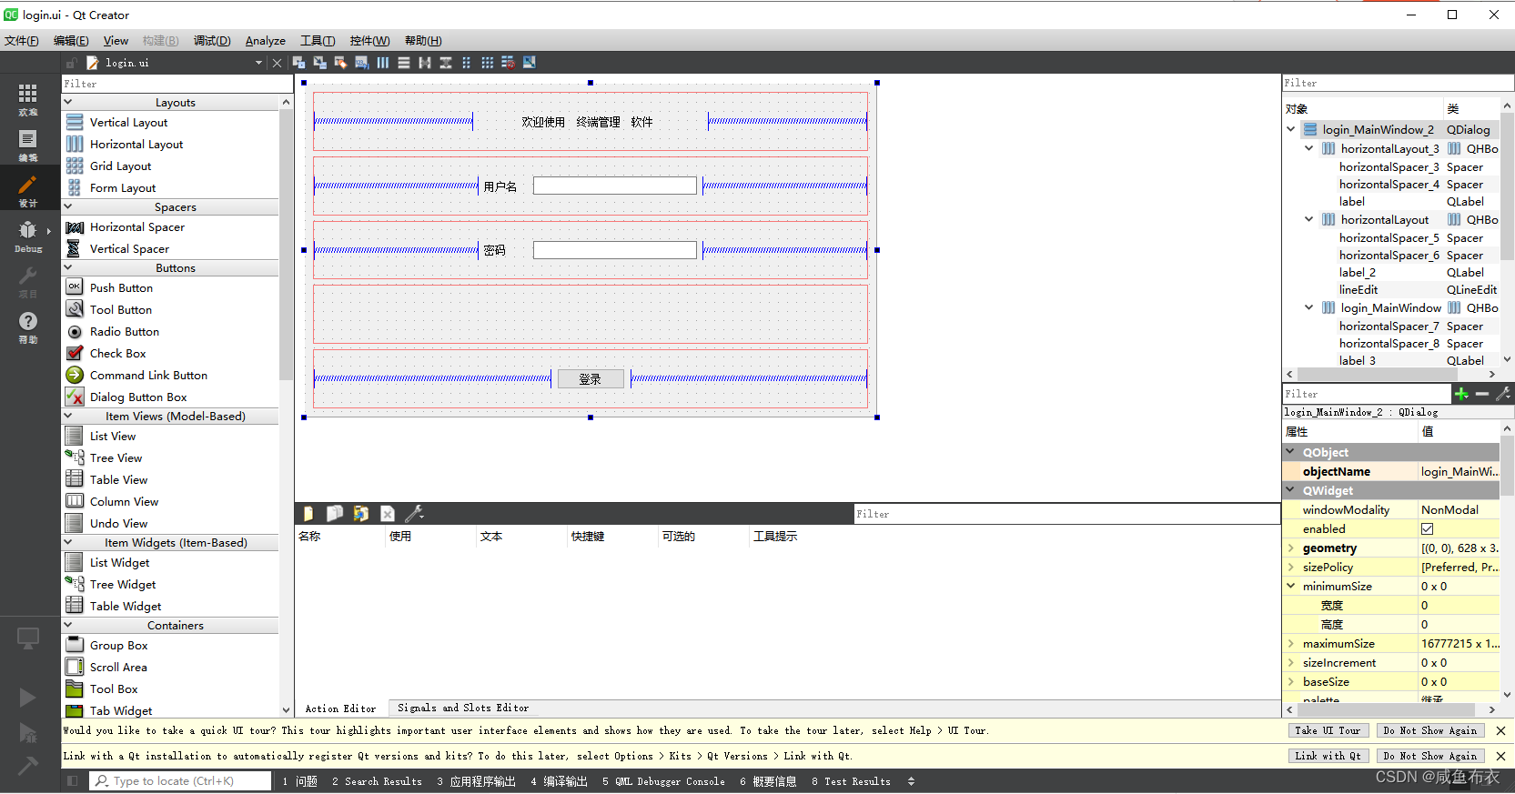1515x794 pixels.
Task: Click the new action icon in Action Editor
Action: click(x=308, y=514)
